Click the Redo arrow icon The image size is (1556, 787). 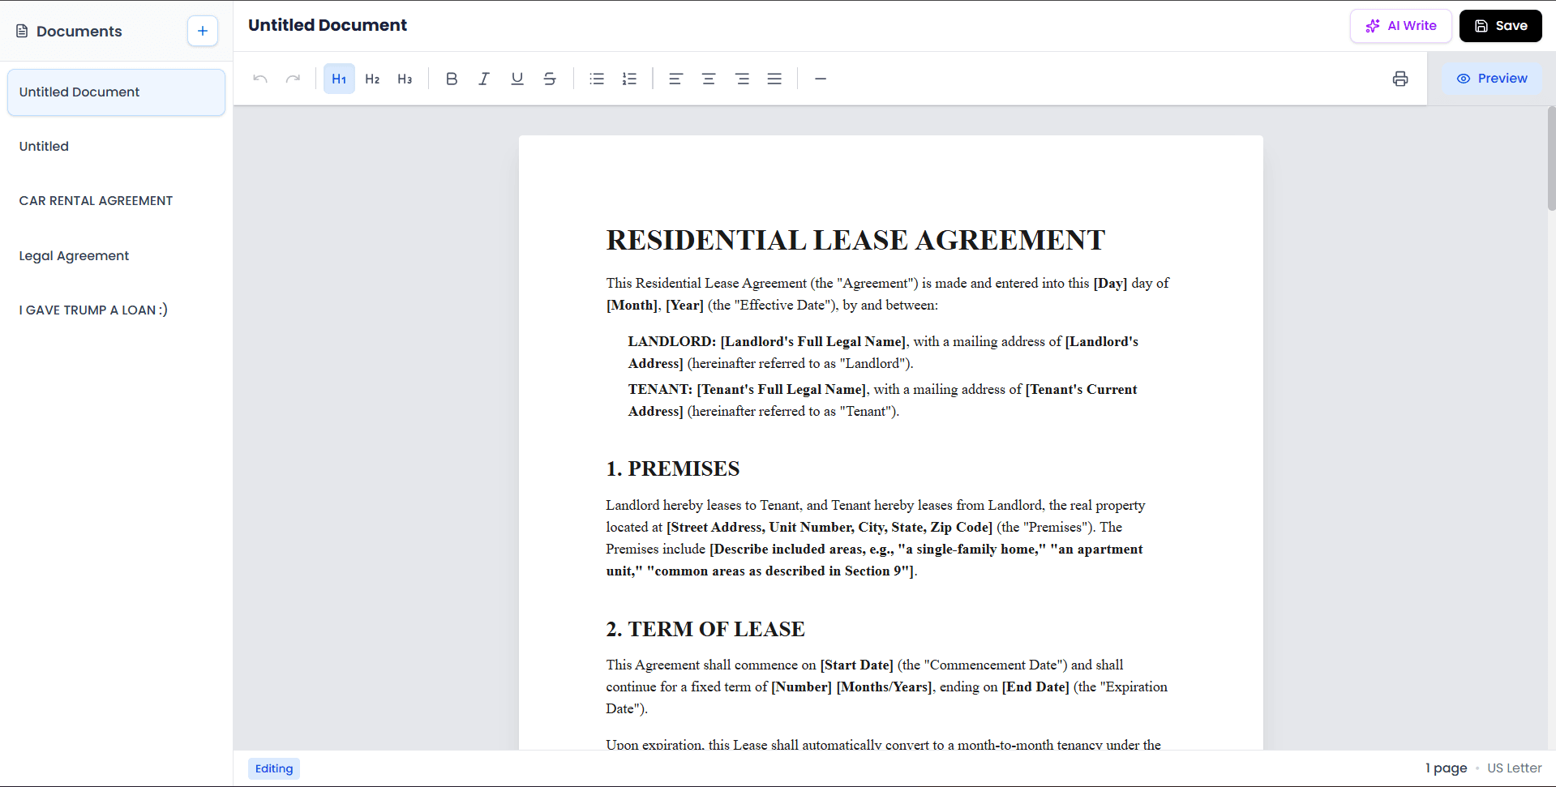pos(293,79)
